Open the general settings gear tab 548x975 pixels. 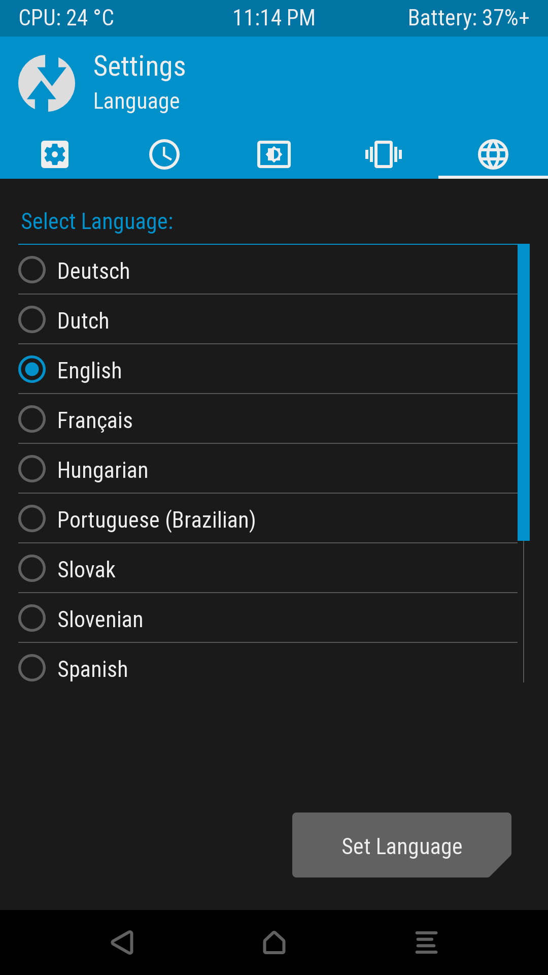coord(54,154)
